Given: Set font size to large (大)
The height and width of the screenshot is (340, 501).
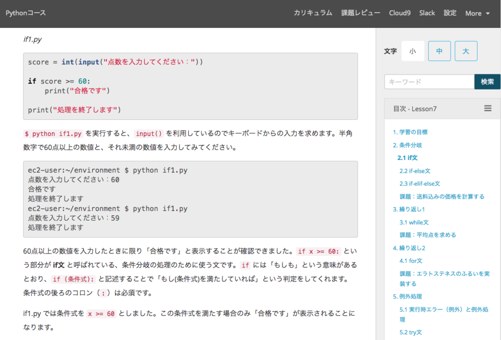Looking at the screenshot, I should [466, 51].
